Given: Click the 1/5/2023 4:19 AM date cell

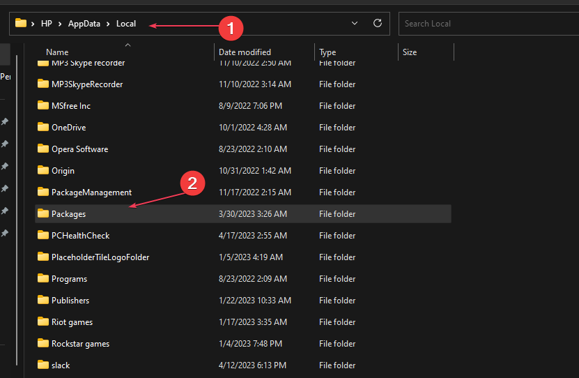Looking at the screenshot, I should [x=251, y=257].
